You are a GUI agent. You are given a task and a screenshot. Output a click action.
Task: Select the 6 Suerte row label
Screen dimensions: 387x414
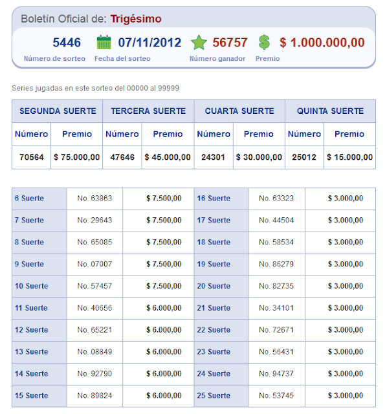29,199
